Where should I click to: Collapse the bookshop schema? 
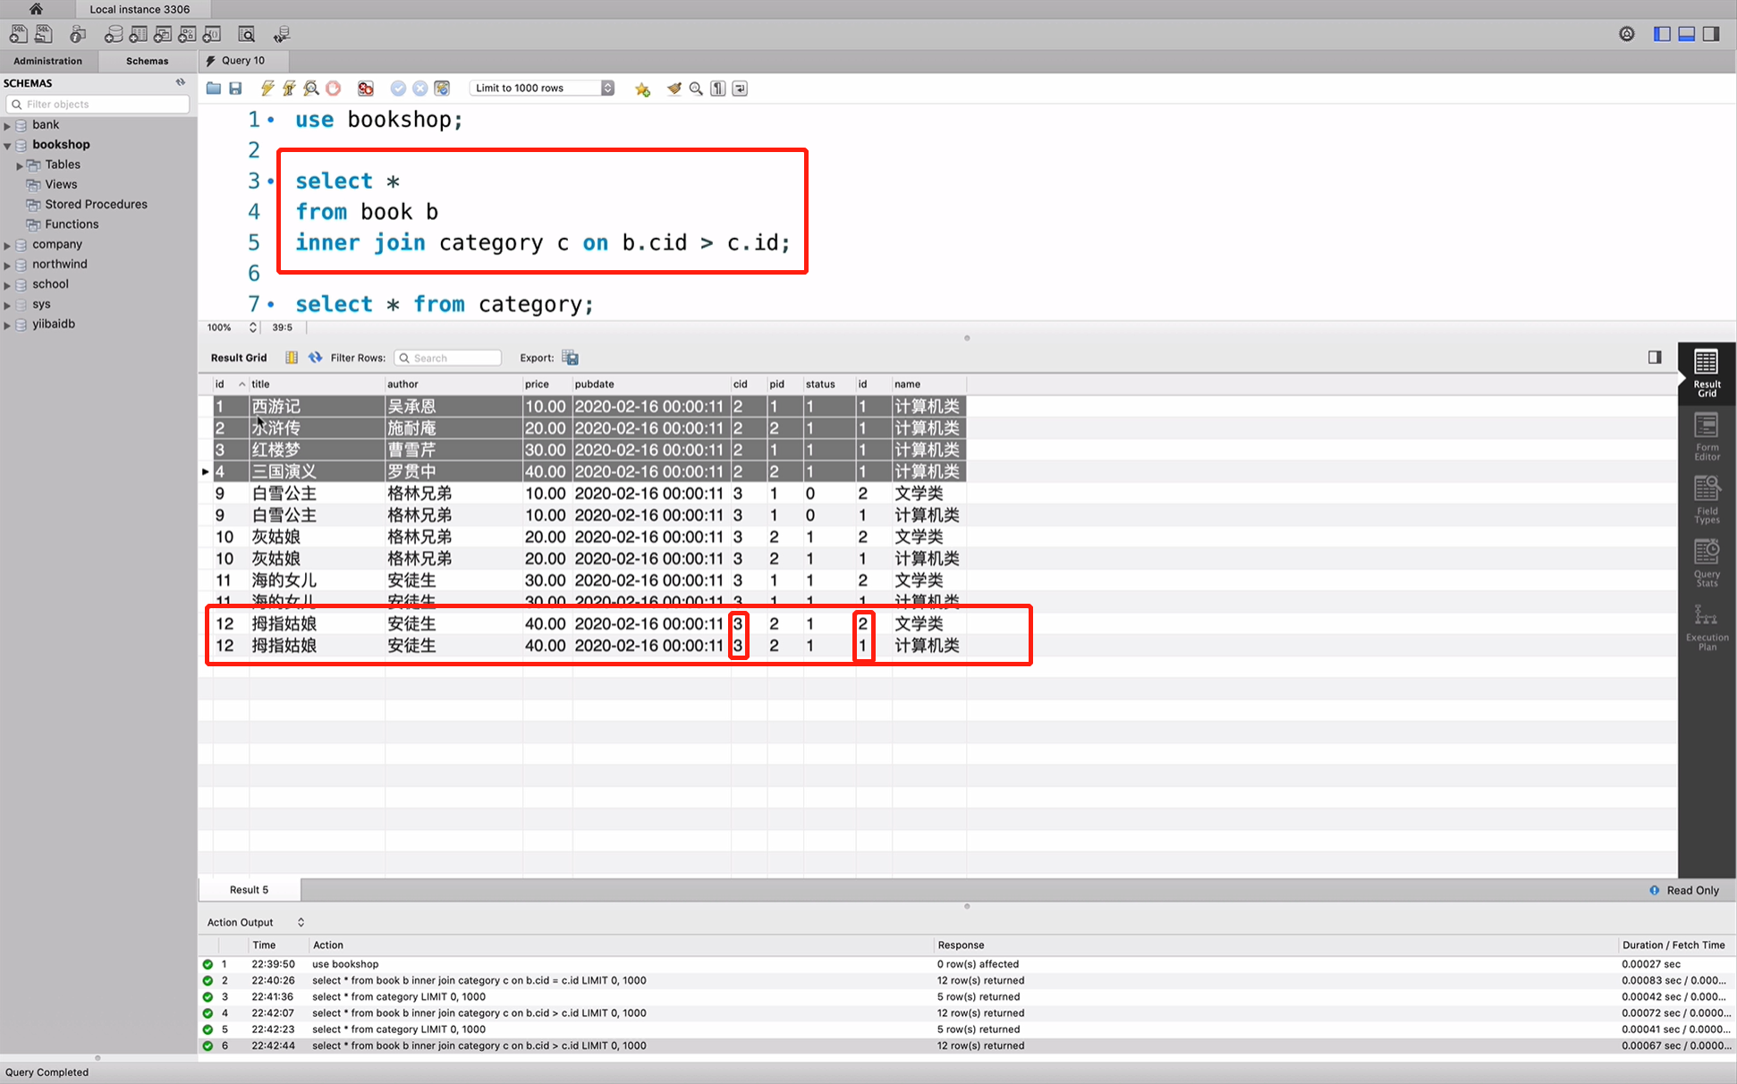[7, 145]
